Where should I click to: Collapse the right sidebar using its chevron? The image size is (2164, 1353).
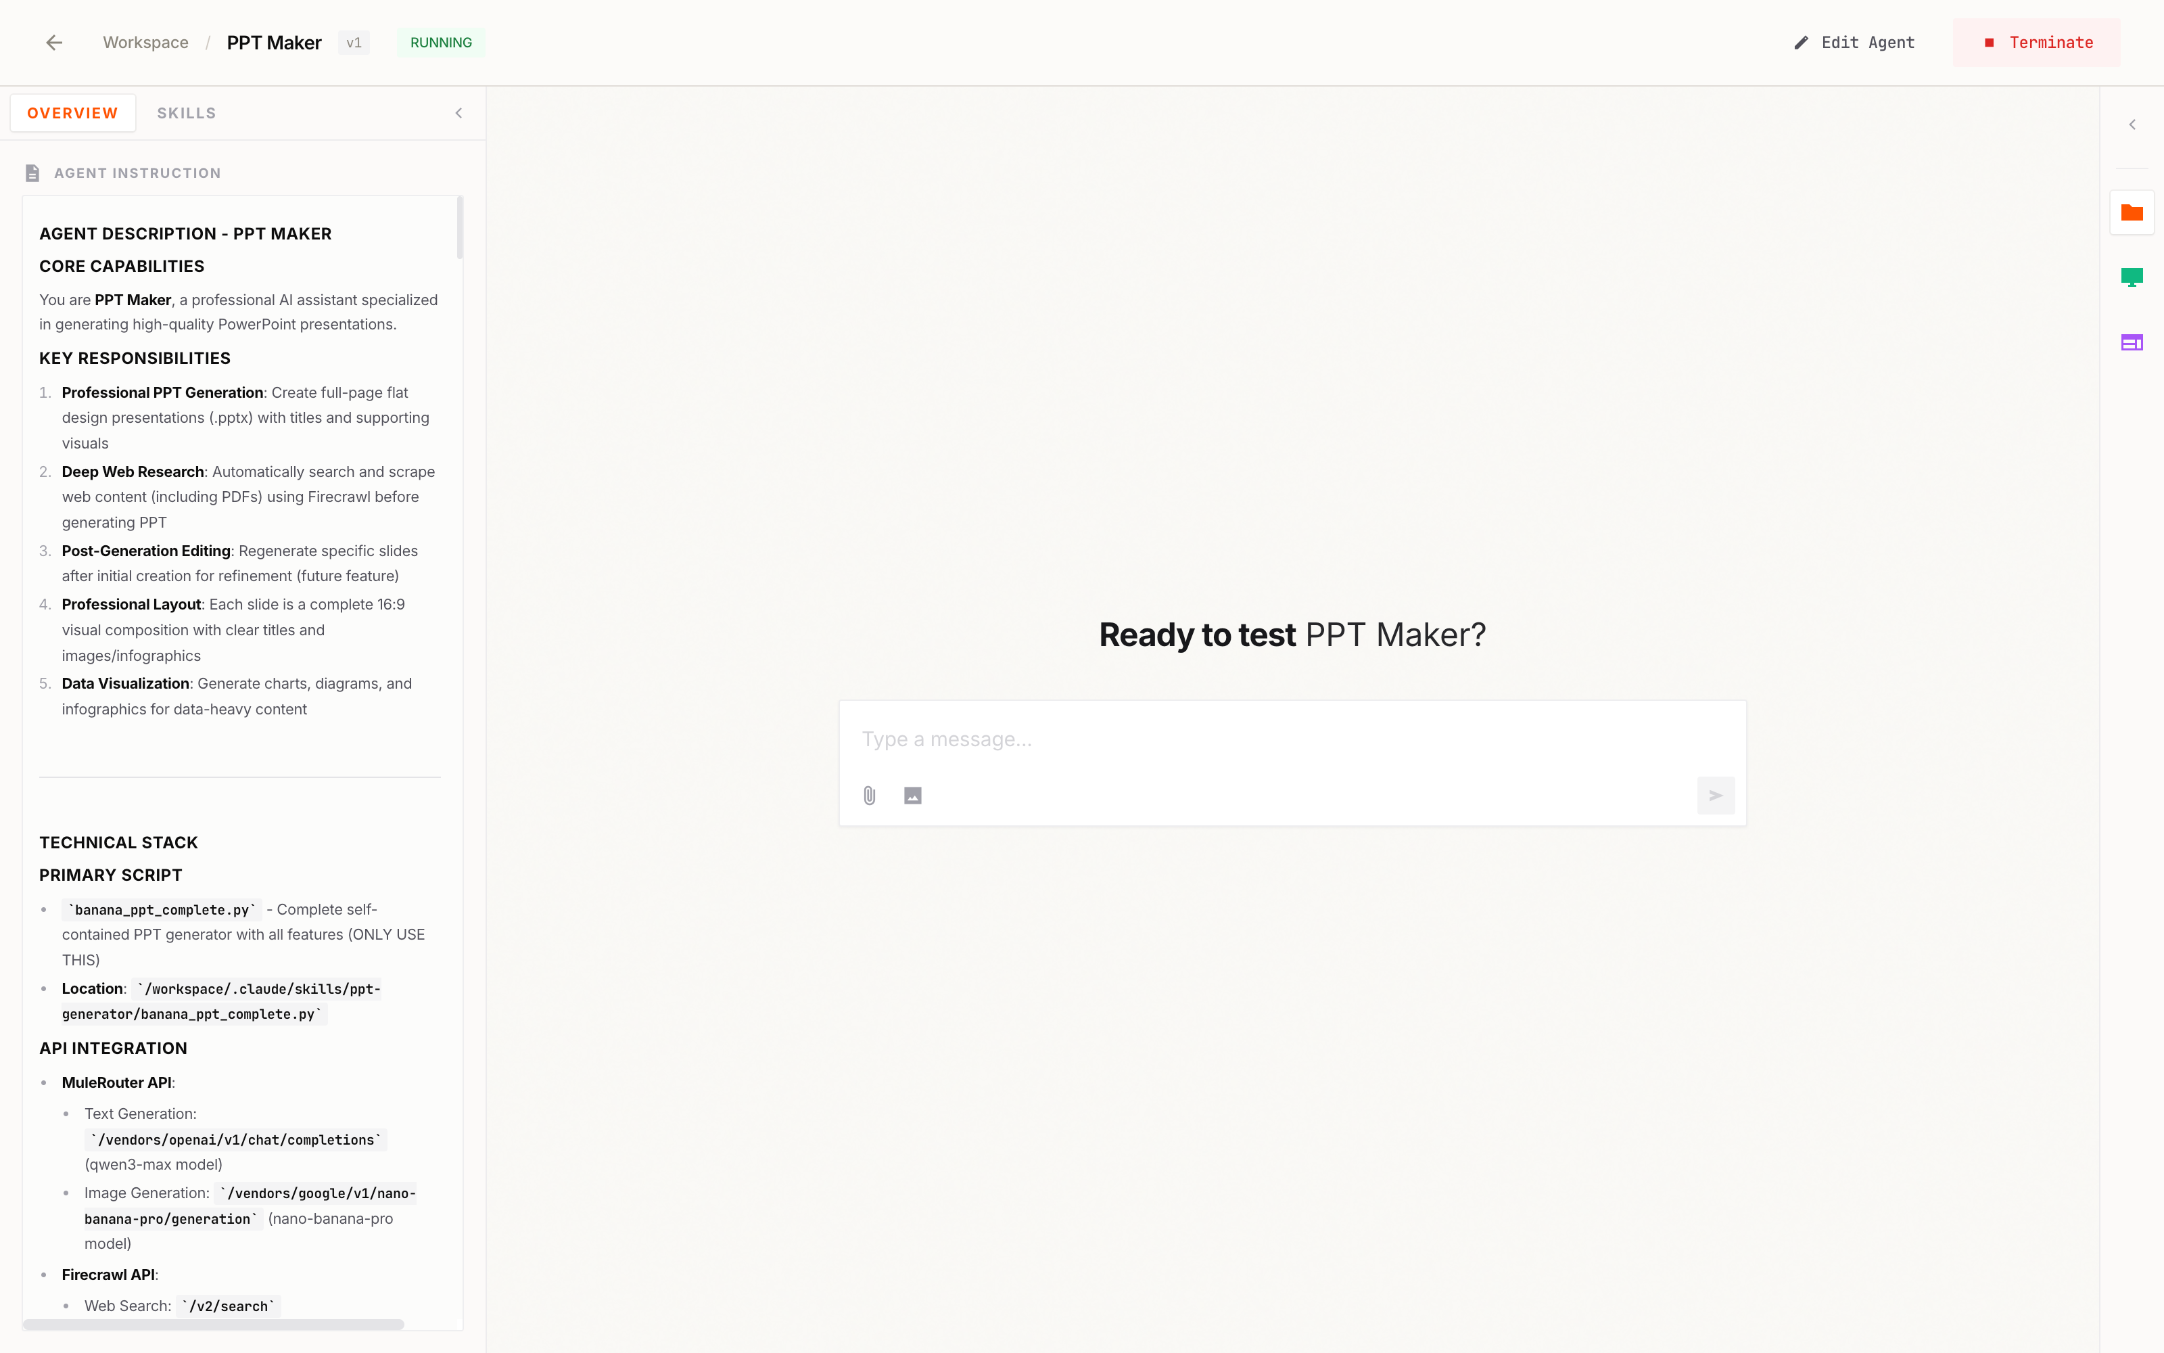2134,124
